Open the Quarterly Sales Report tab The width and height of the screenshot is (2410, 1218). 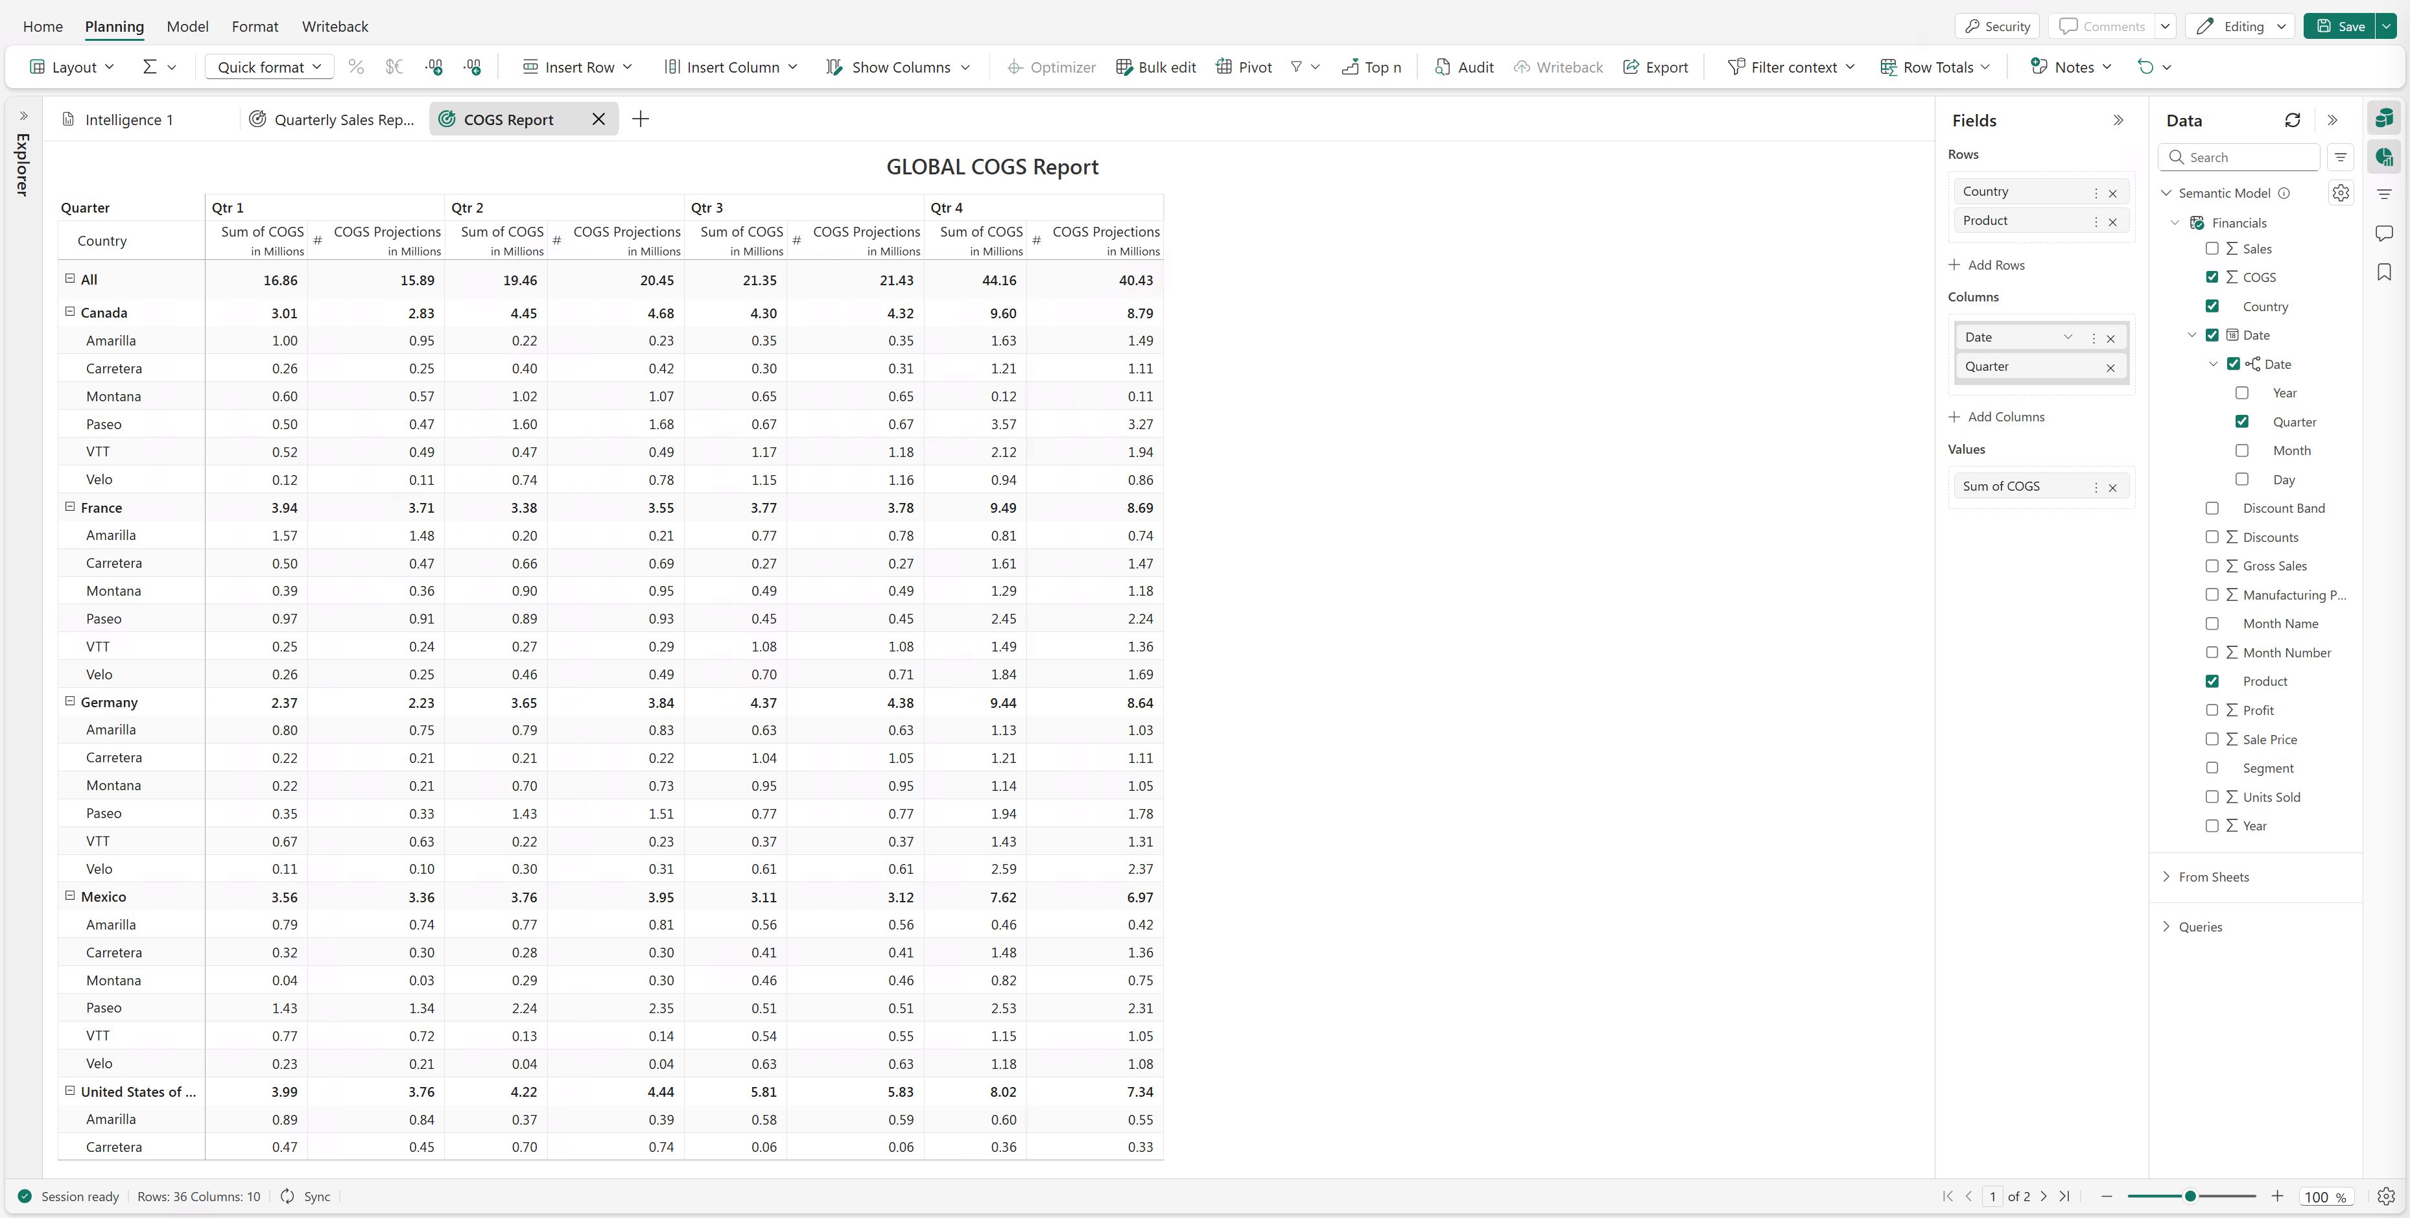[x=332, y=120]
